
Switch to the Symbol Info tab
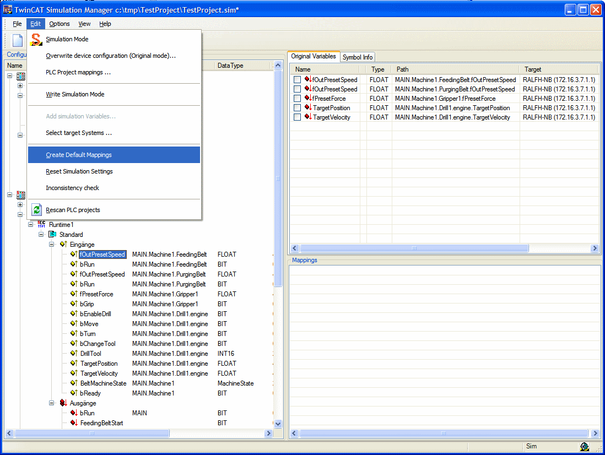tap(358, 57)
